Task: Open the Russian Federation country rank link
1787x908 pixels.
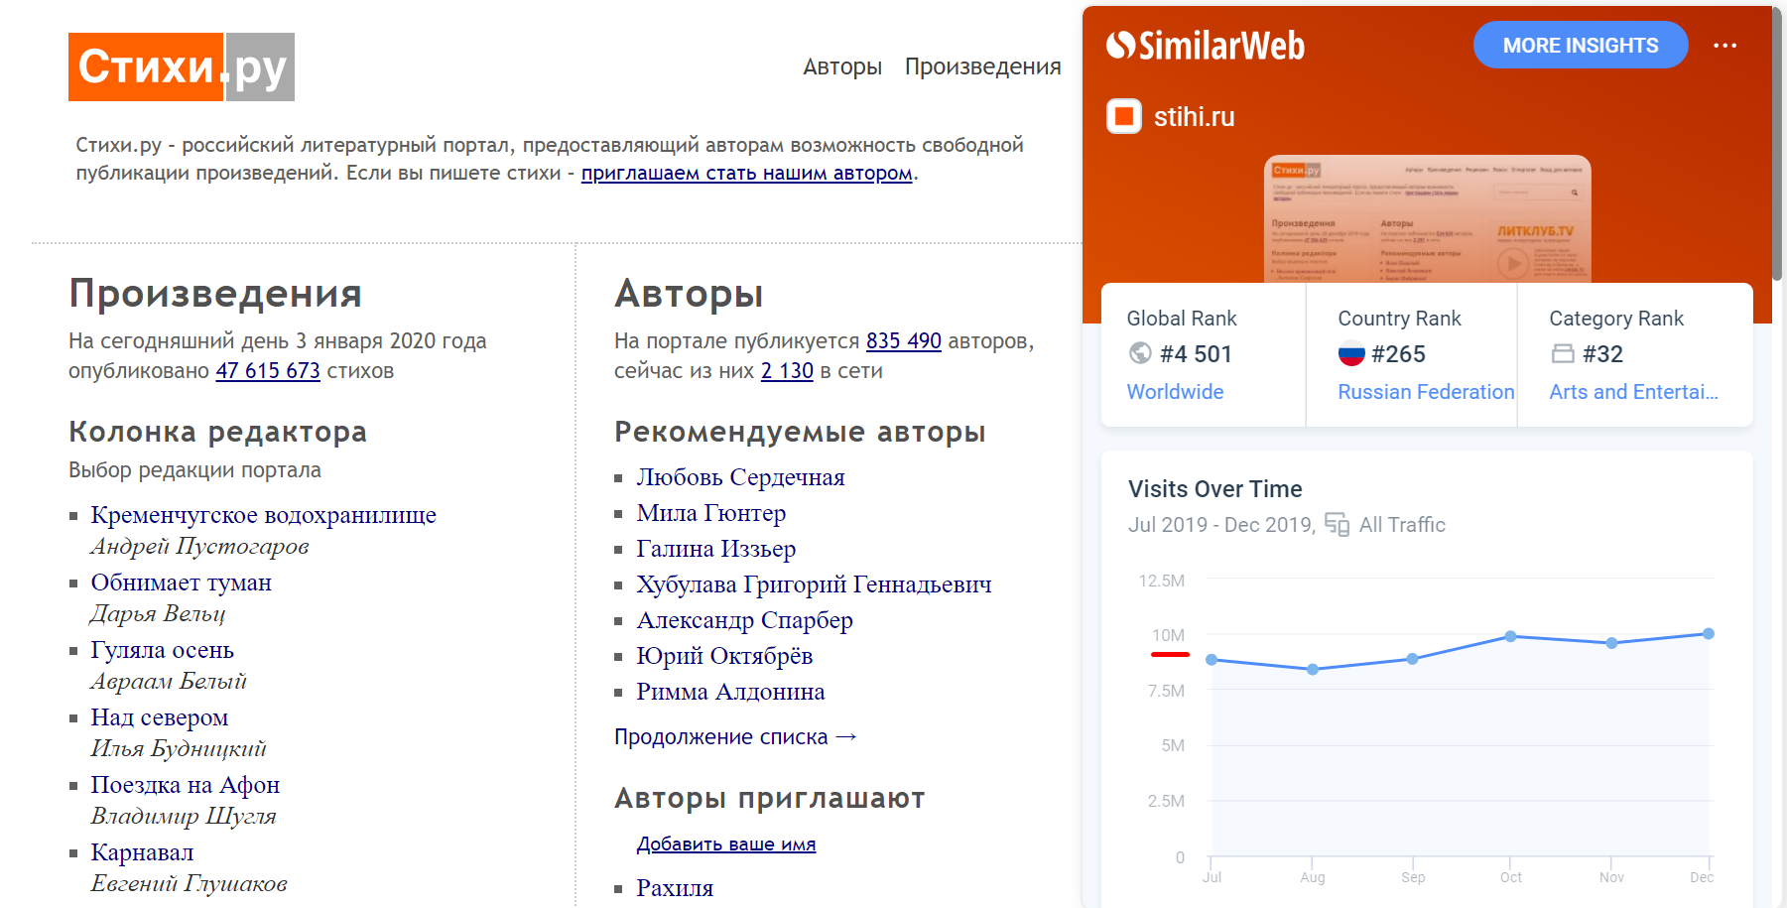Action: point(1425,392)
